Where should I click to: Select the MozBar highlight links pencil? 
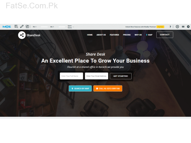[x=22, y=27]
